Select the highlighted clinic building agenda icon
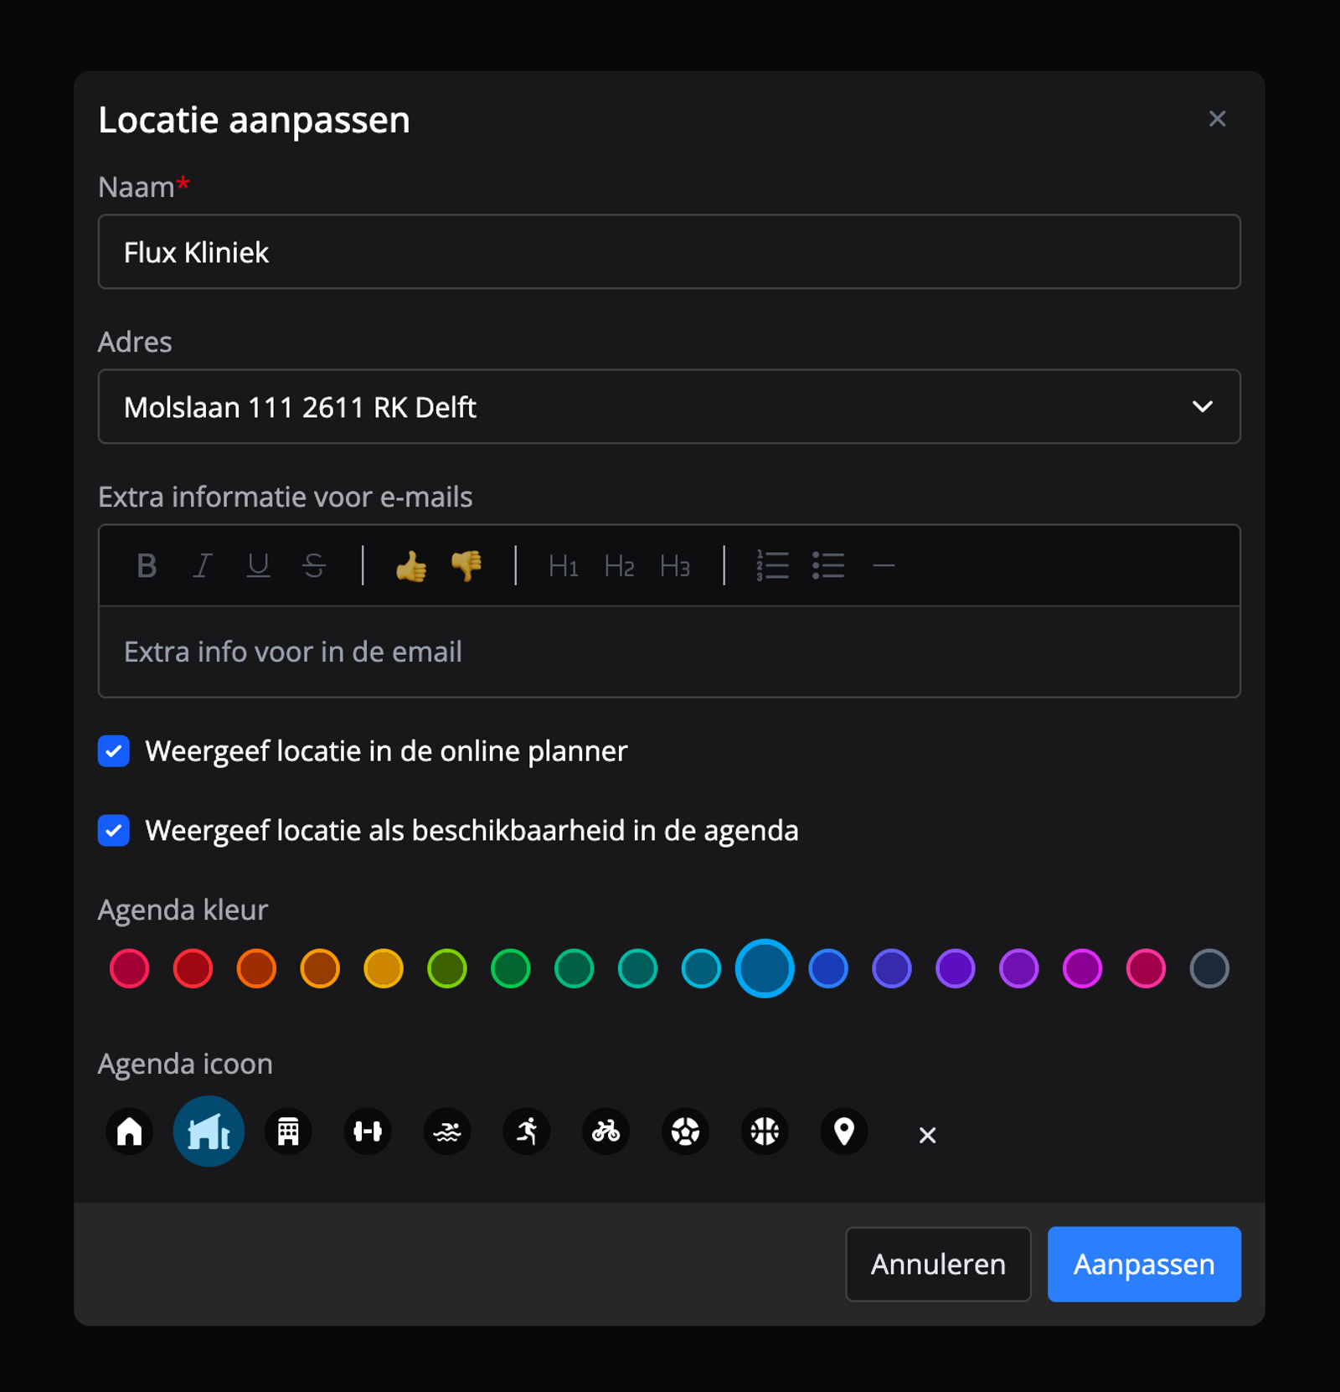Screen dimensions: 1340x1392 tap(209, 1132)
